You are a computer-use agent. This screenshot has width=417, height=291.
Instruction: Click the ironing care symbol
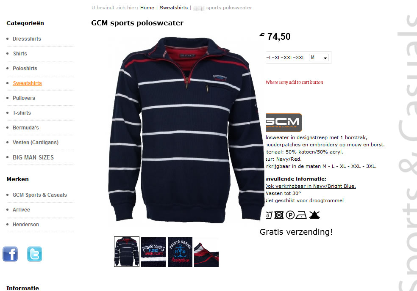click(x=301, y=215)
